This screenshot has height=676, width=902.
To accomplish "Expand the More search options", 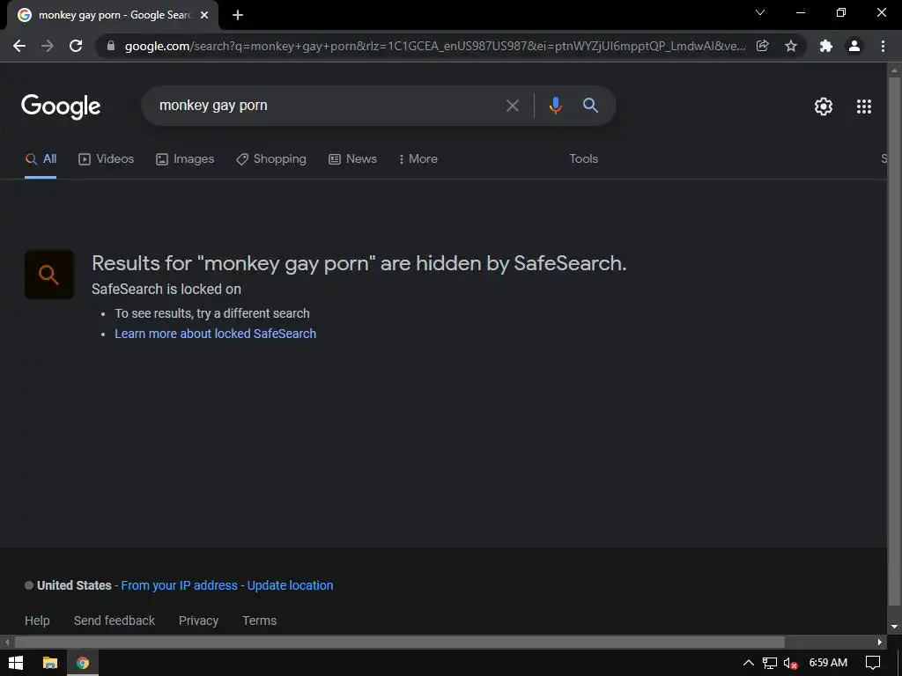I will (x=418, y=159).
